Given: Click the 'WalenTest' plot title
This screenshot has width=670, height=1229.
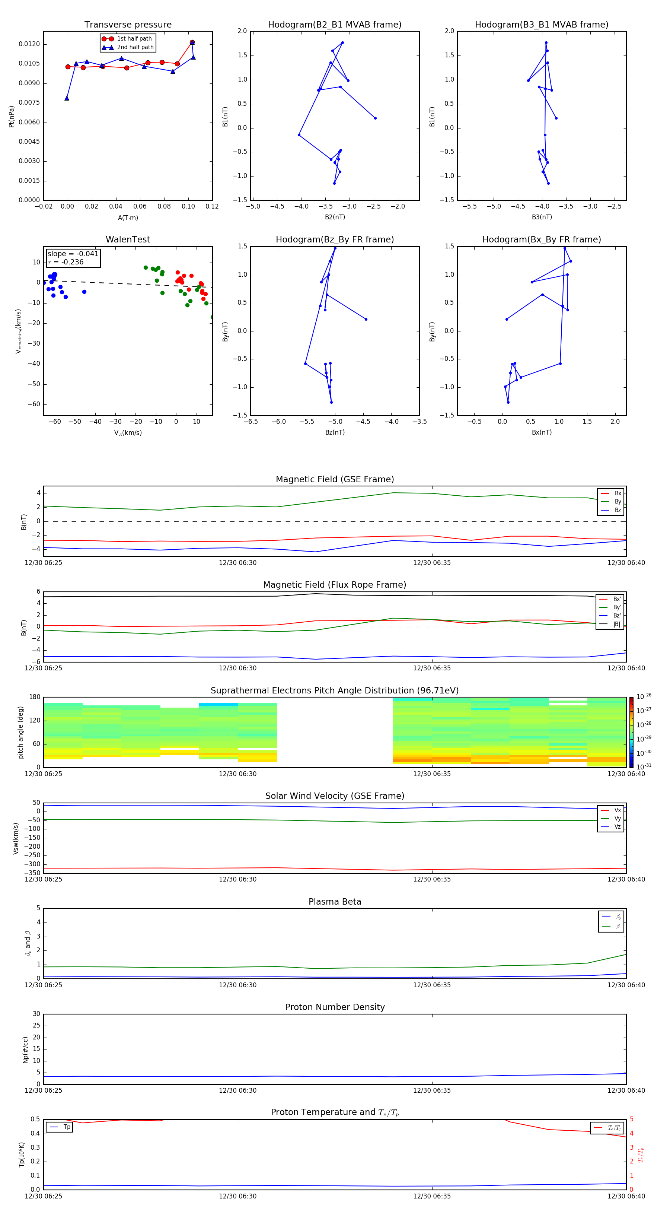Looking at the screenshot, I should click(x=128, y=239).
